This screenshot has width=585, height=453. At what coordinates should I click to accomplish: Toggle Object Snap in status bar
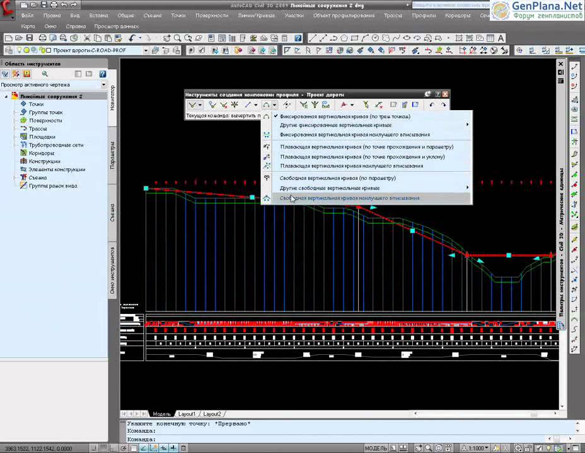[x=134, y=448]
